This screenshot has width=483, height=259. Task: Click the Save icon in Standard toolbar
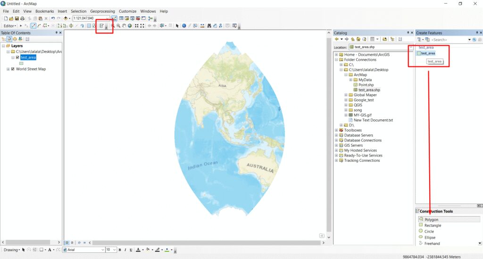17,18
